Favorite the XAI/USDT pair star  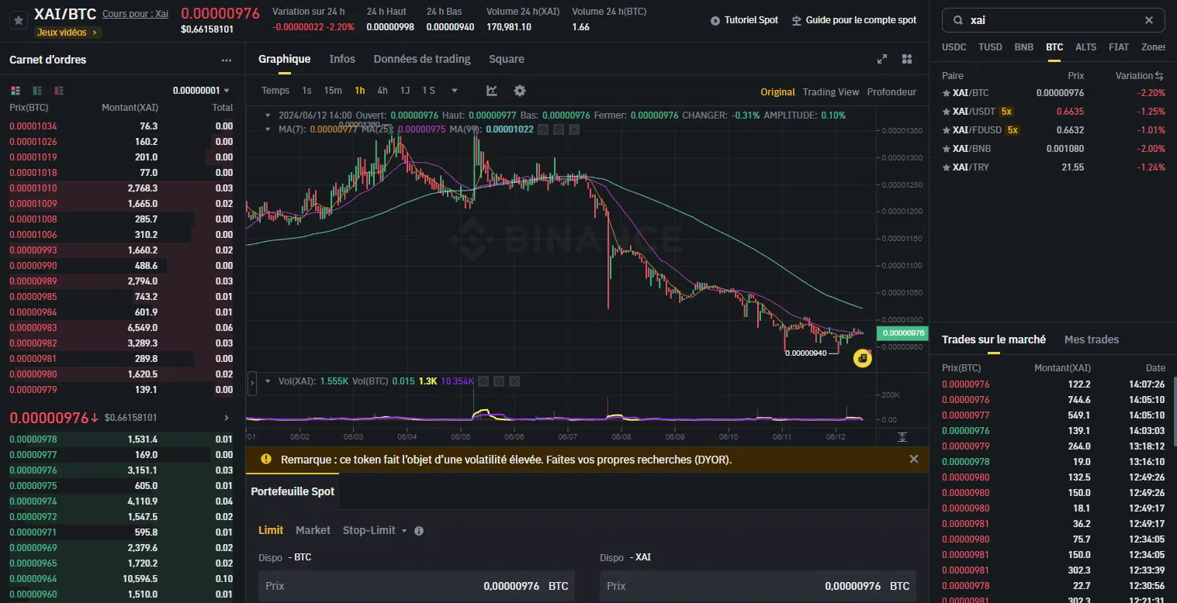pos(946,112)
